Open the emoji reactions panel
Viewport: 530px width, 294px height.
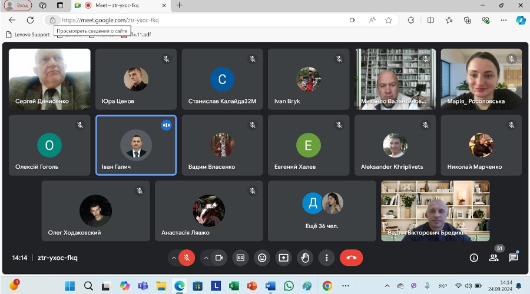(x=262, y=258)
